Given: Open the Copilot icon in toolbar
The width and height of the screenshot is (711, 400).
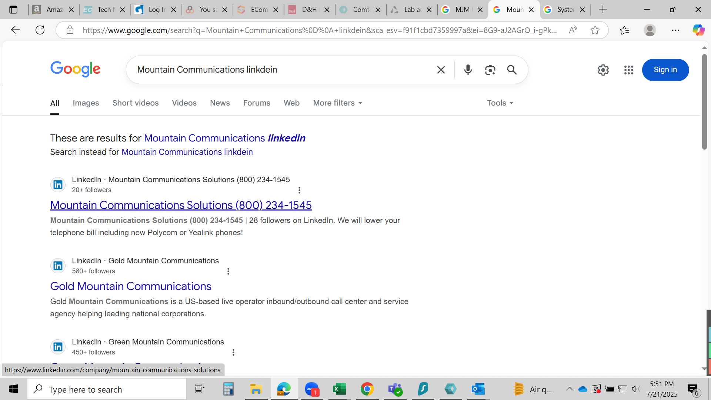Looking at the screenshot, I should [x=698, y=30].
